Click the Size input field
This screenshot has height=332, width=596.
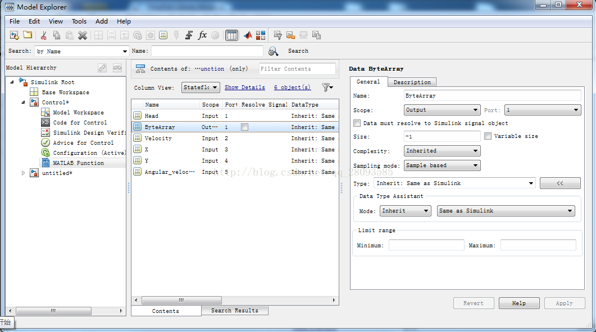(x=442, y=136)
